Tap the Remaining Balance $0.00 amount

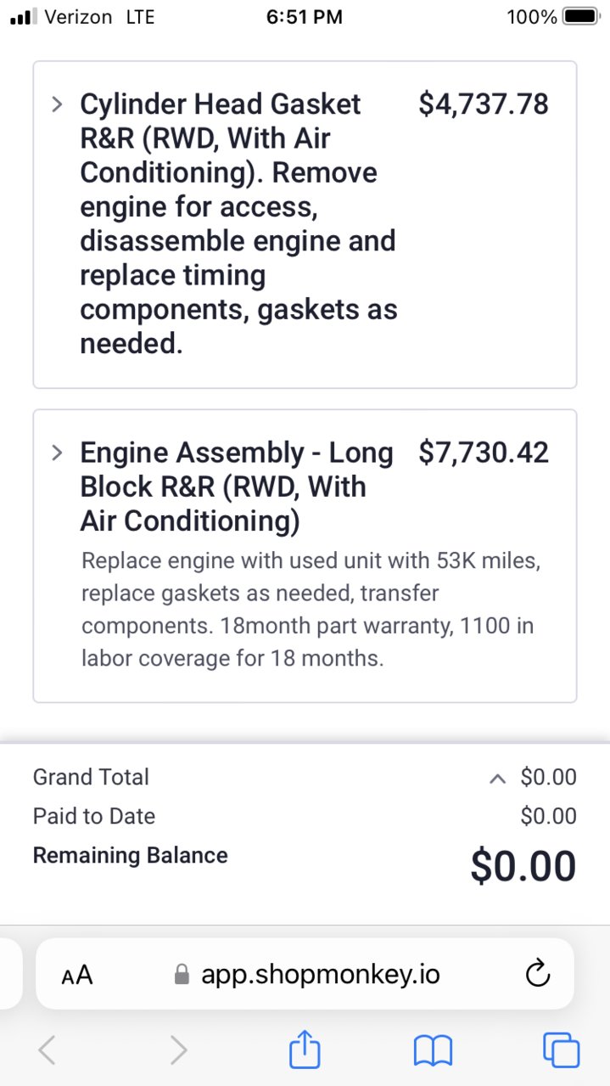[x=523, y=866]
